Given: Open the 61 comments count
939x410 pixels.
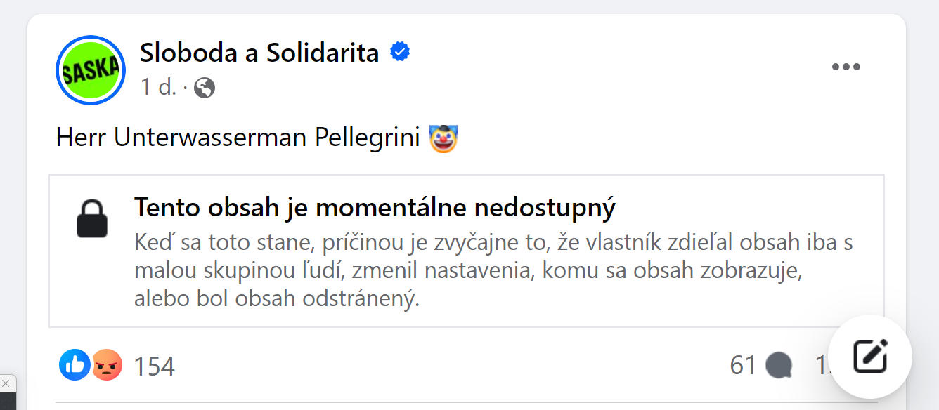Looking at the screenshot, I should (x=743, y=366).
